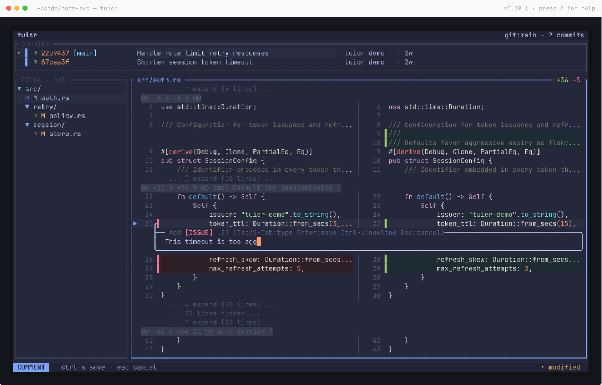Click the tuicr title in header
The height and width of the screenshot is (385, 602).
(27, 35)
